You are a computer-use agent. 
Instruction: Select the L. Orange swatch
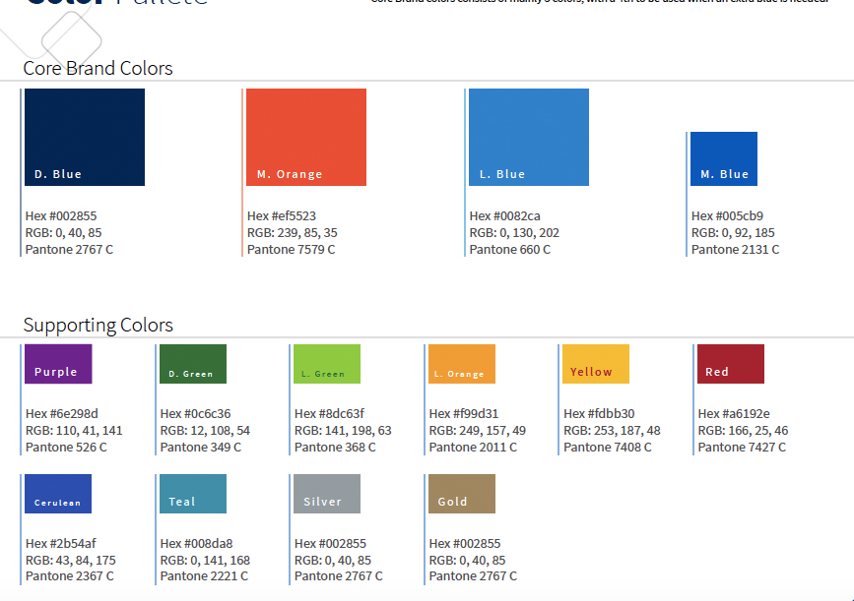coord(462,364)
